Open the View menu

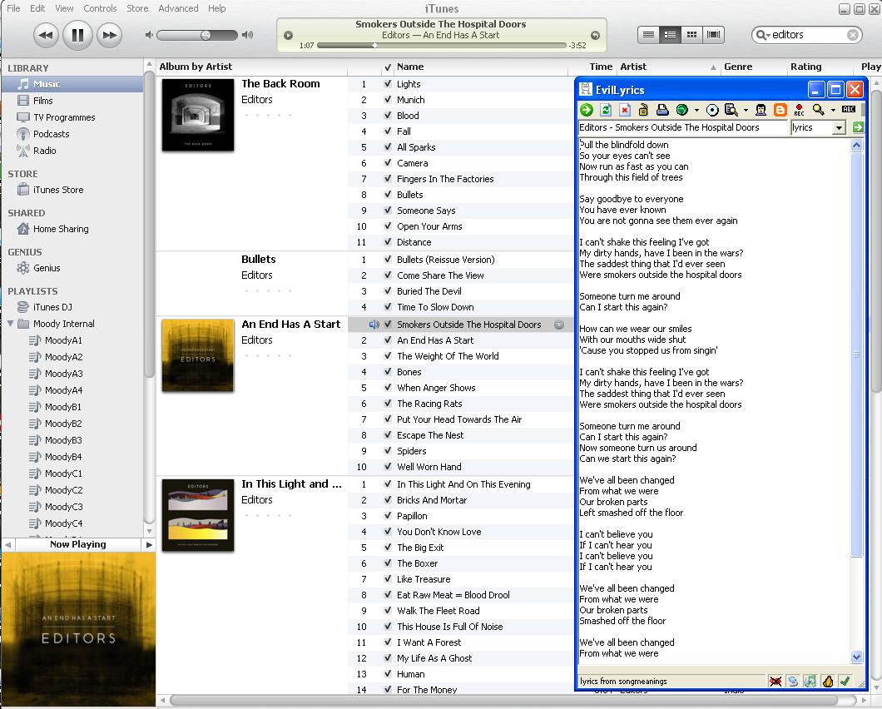[64, 7]
